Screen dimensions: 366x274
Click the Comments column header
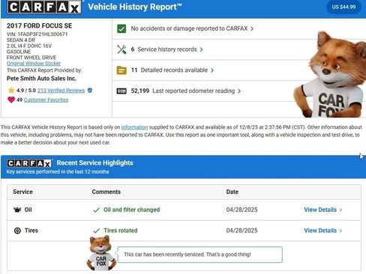pos(106,192)
